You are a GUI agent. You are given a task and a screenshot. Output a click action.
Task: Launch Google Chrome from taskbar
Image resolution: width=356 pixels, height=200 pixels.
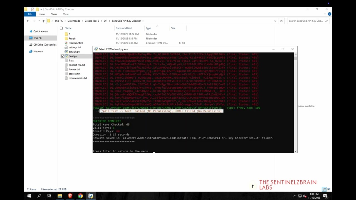pos(80,196)
